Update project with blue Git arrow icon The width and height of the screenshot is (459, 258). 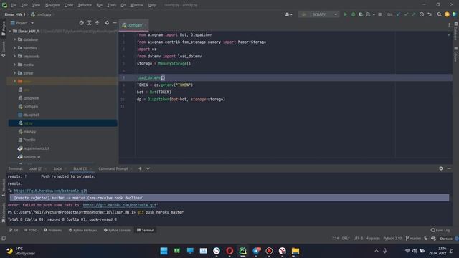tap(399, 14)
